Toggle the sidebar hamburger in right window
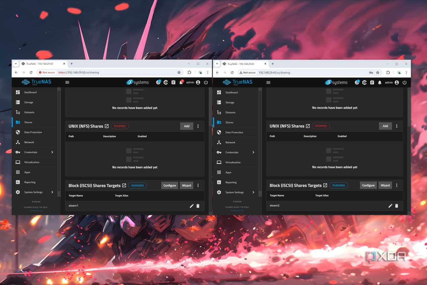This screenshot has height=285, width=427. (268, 82)
